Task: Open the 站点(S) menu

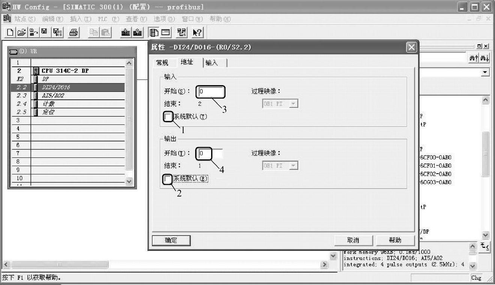Action: (x=25, y=19)
